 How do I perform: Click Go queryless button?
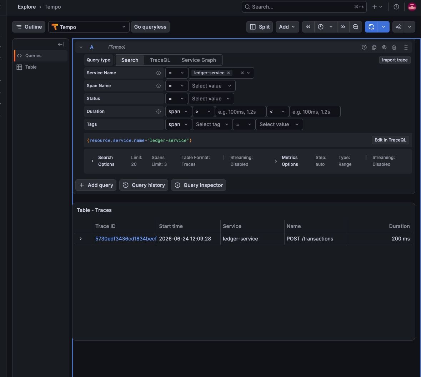coord(150,27)
